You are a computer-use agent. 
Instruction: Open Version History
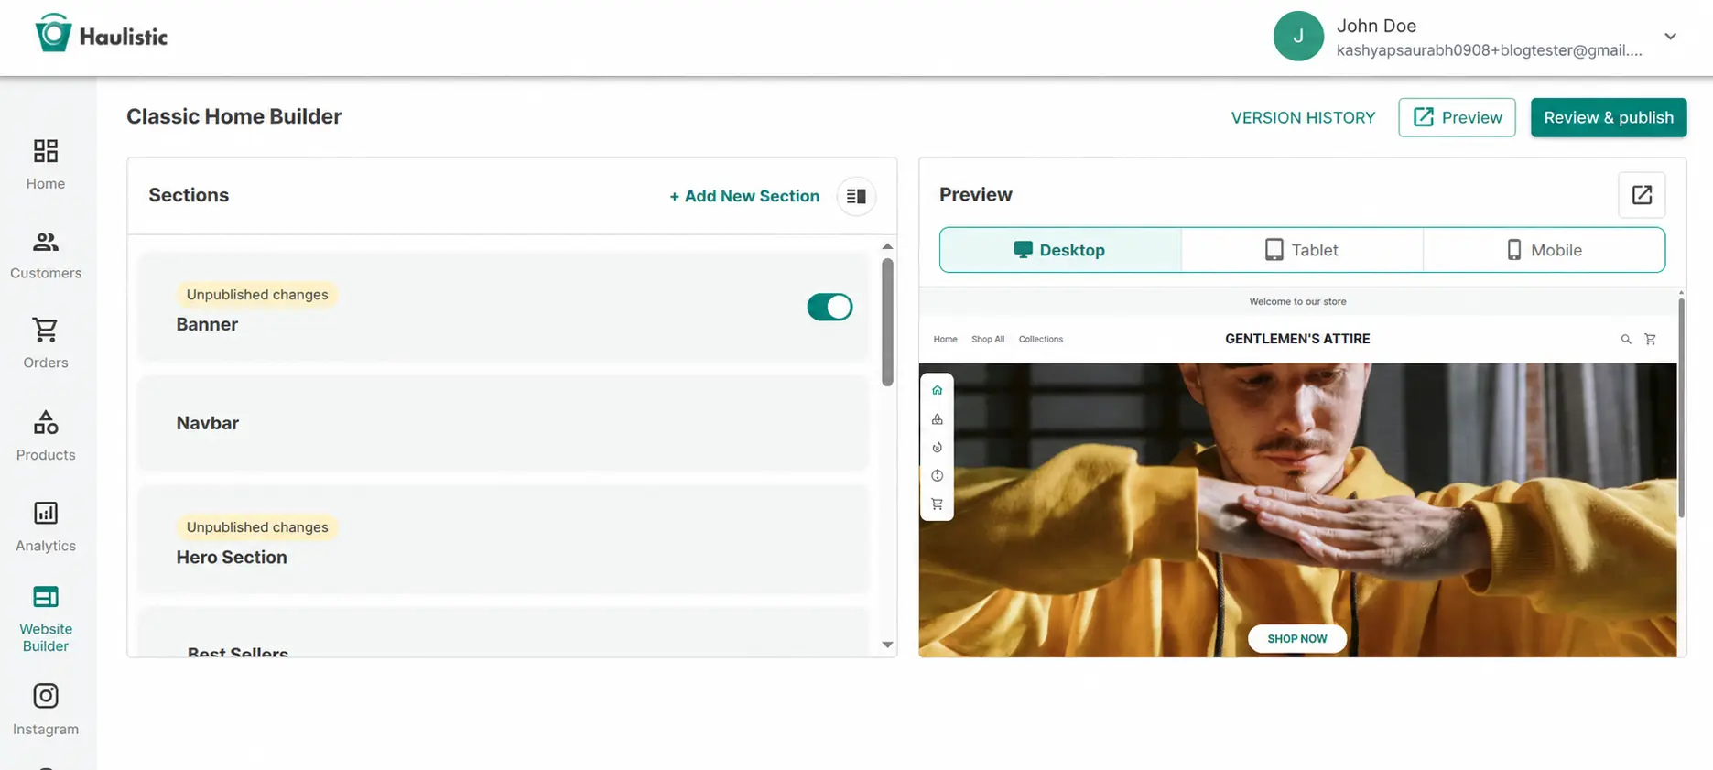[x=1303, y=117]
